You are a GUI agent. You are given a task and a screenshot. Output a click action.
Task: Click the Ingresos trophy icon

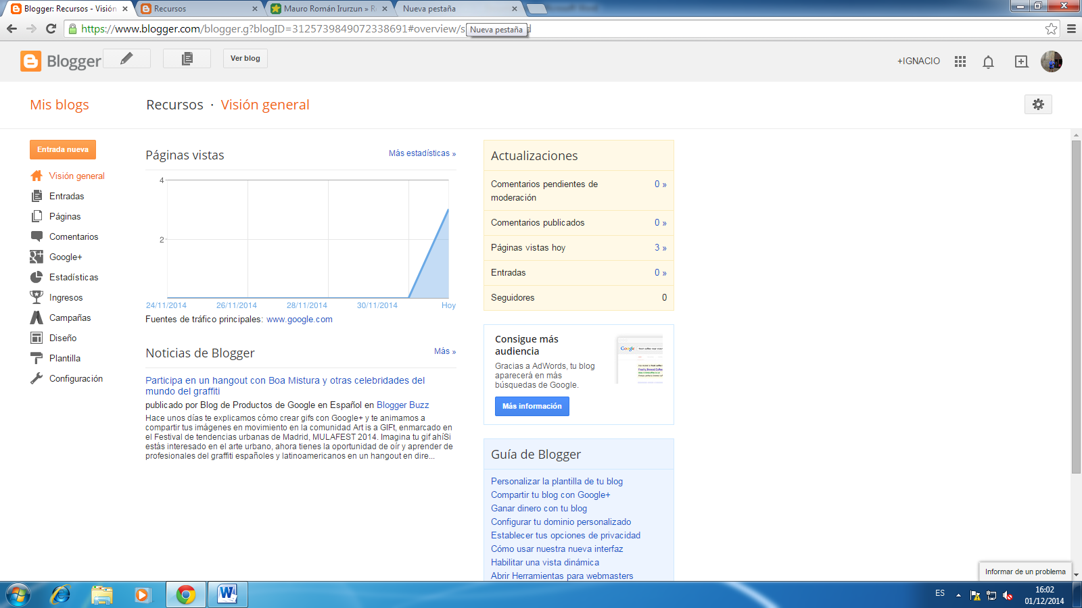tap(37, 297)
